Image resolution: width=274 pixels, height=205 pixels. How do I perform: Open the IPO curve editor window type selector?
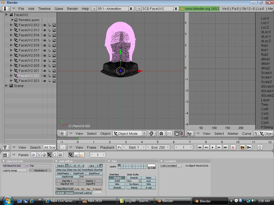[x=191, y=133]
